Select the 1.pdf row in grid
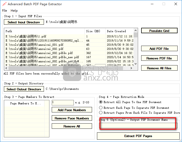 pos(69,36)
